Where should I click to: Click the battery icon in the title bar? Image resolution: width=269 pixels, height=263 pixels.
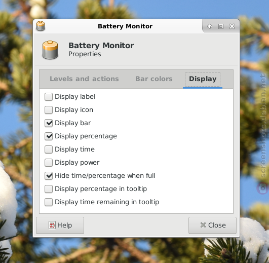41,26
